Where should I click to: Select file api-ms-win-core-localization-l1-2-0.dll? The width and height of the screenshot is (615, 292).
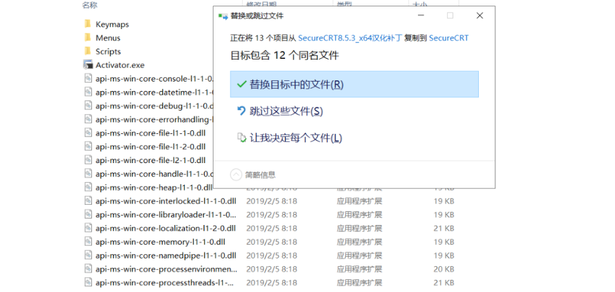coord(165,228)
